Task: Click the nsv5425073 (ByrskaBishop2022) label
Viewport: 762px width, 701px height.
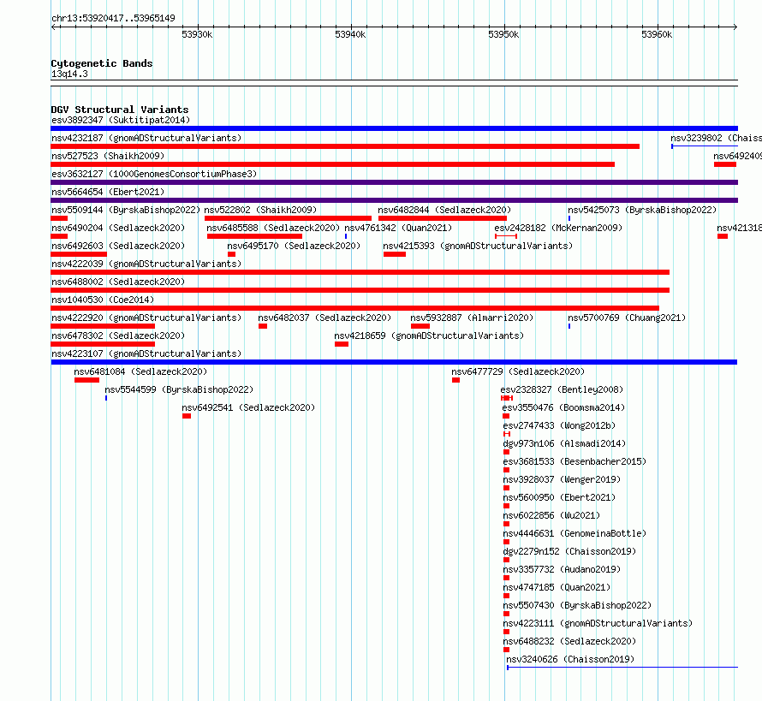Action: tap(642, 210)
